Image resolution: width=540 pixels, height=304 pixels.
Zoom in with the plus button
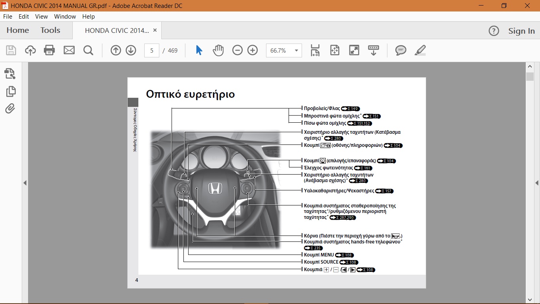coord(253,50)
